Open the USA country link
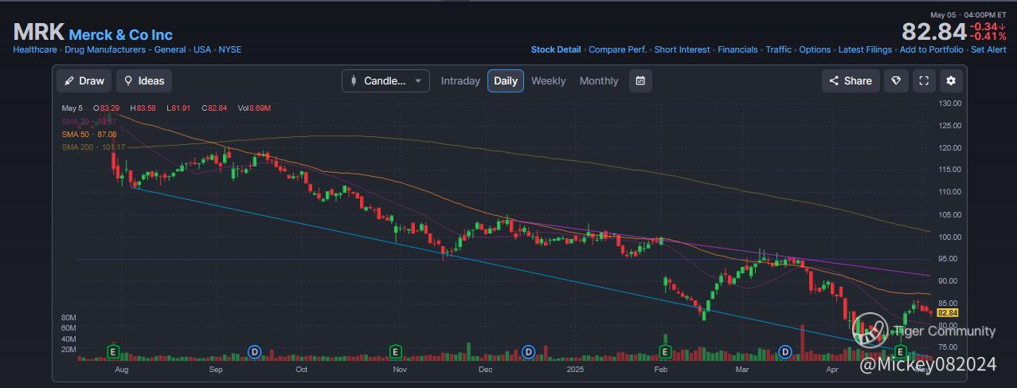 [202, 49]
